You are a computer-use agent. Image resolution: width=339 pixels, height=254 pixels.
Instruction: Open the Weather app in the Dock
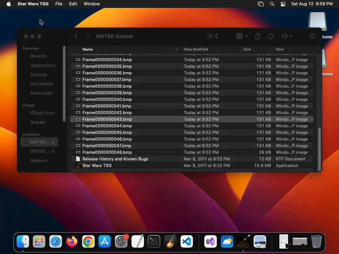pos(227,241)
